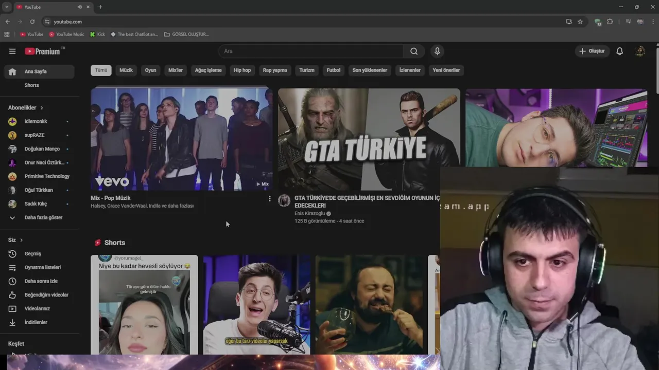The width and height of the screenshot is (659, 370).
Task: Open the account avatar menu
Action: click(640, 51)
